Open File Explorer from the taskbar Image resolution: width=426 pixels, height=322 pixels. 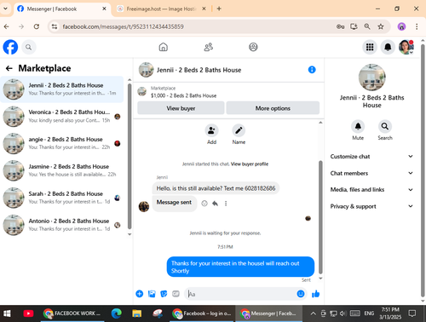pyautogui.click(x=136, y=313)
